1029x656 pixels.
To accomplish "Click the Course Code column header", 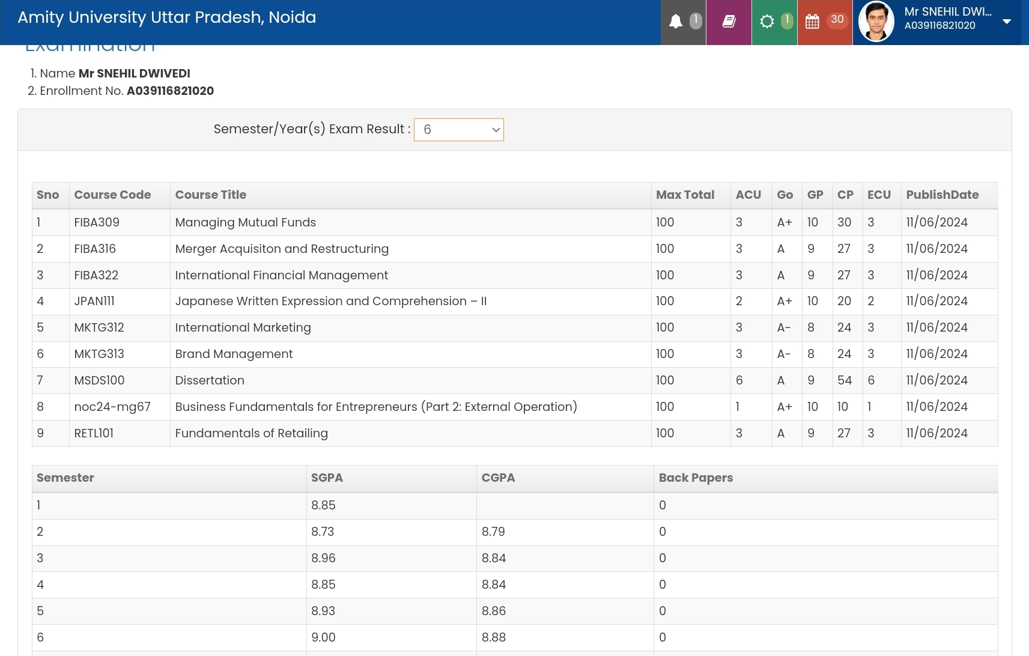I will tap(112, 195).
